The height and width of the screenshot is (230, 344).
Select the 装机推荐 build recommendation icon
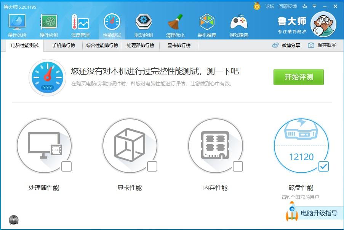pos(206,25)
